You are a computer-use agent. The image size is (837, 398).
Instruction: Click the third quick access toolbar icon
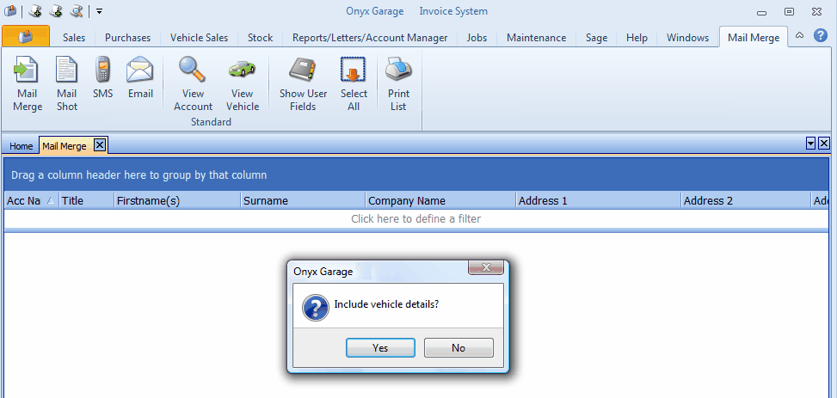click(77, 10)
